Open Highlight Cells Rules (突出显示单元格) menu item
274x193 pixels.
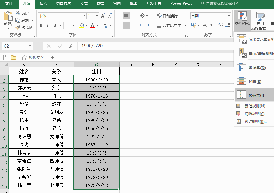[254, 39]
